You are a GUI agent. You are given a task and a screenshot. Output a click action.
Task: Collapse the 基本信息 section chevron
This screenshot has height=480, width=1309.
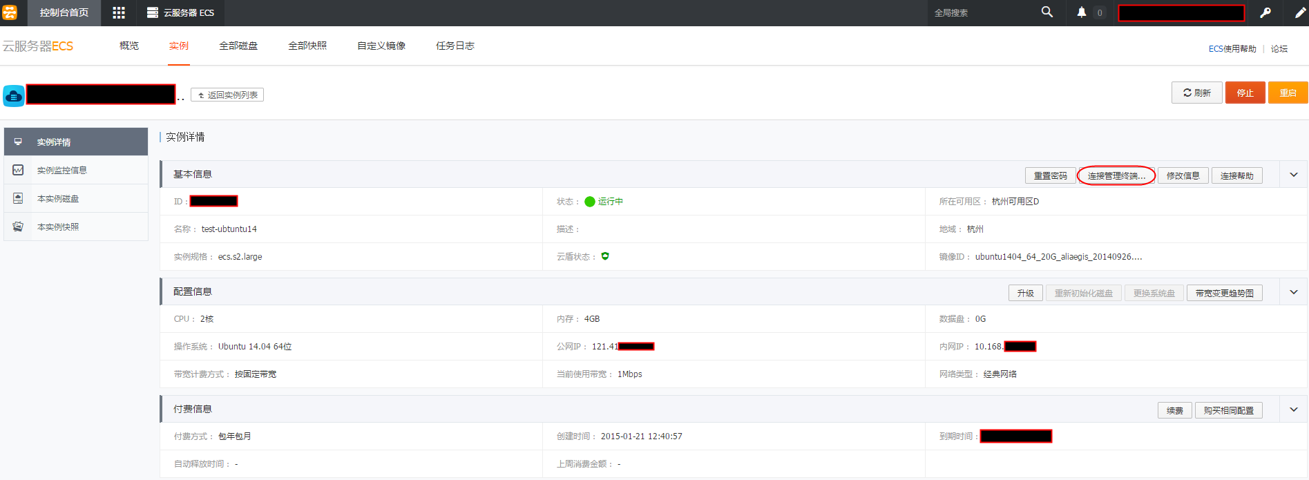click(x=1294, y=175)
